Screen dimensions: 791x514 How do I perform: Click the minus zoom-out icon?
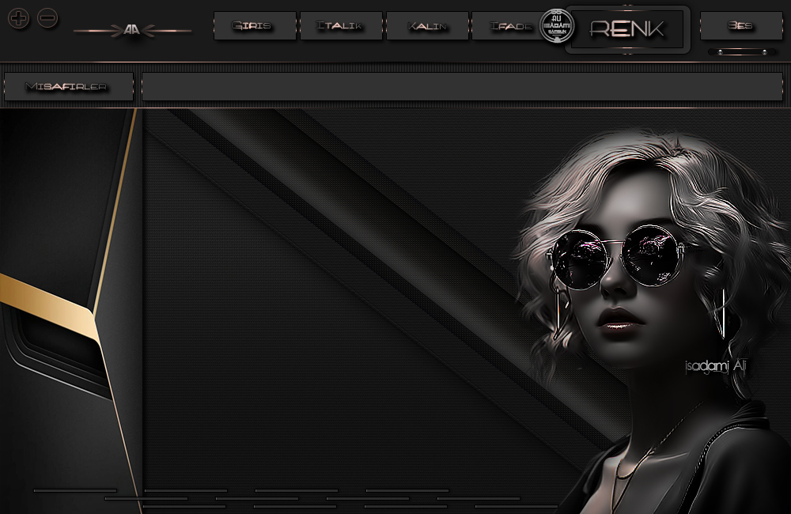(47, 18)
